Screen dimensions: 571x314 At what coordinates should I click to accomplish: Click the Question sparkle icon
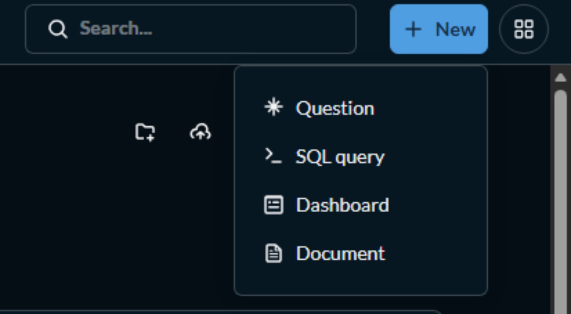pyautogui.click(x=273, y=108)
